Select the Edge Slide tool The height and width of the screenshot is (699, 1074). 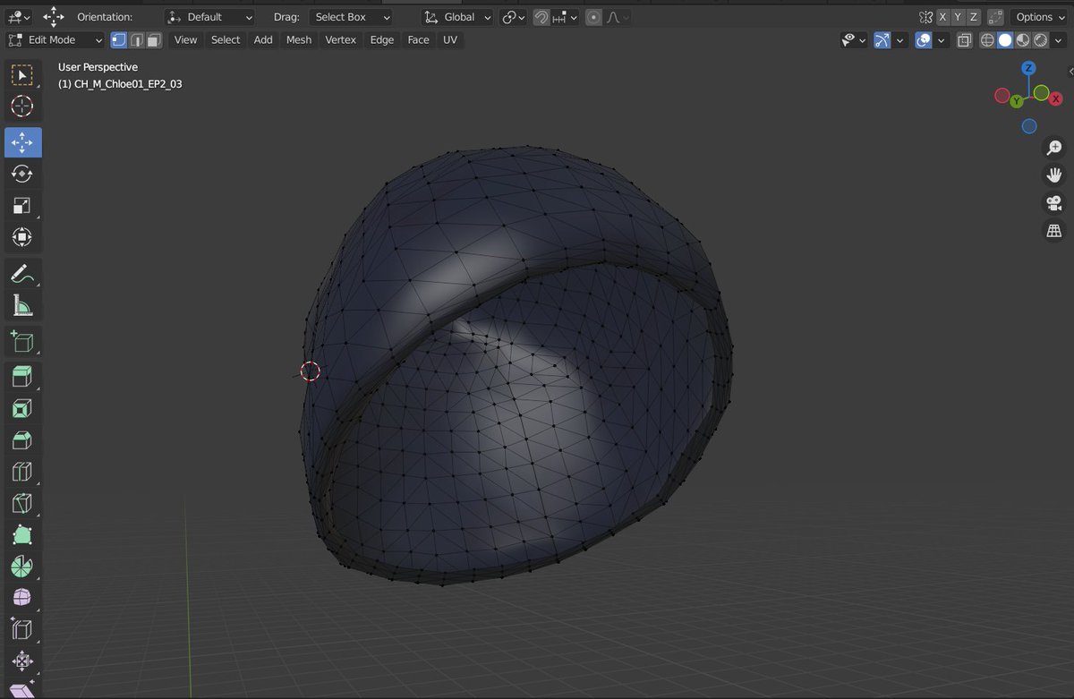pos(22,630)
